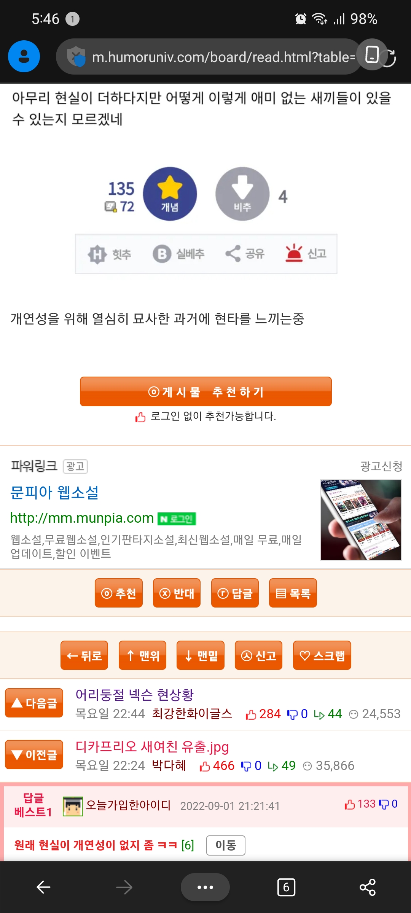This screenshot has height=913, width=411.
Task: Tap the 답글 reply button
Action: [235, 593]
